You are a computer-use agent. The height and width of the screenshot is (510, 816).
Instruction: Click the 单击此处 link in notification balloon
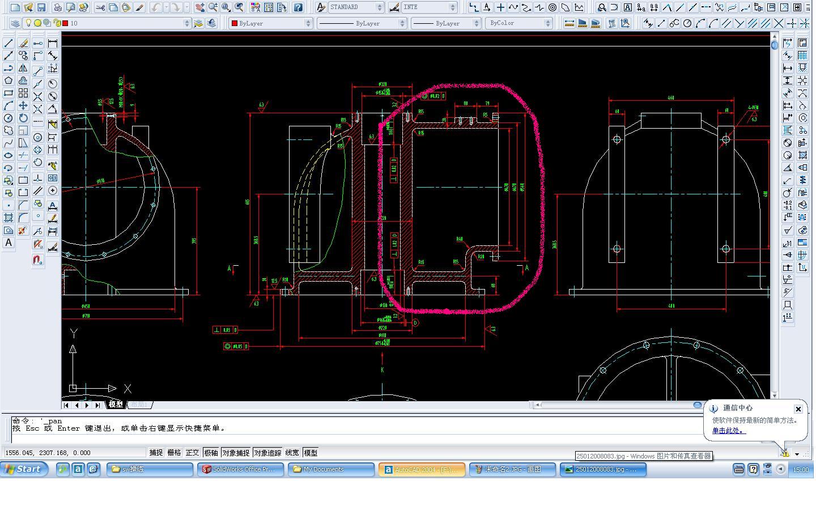coord(729,431)
